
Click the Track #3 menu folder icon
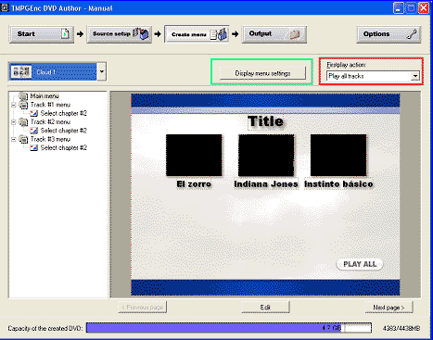[23, 139]
